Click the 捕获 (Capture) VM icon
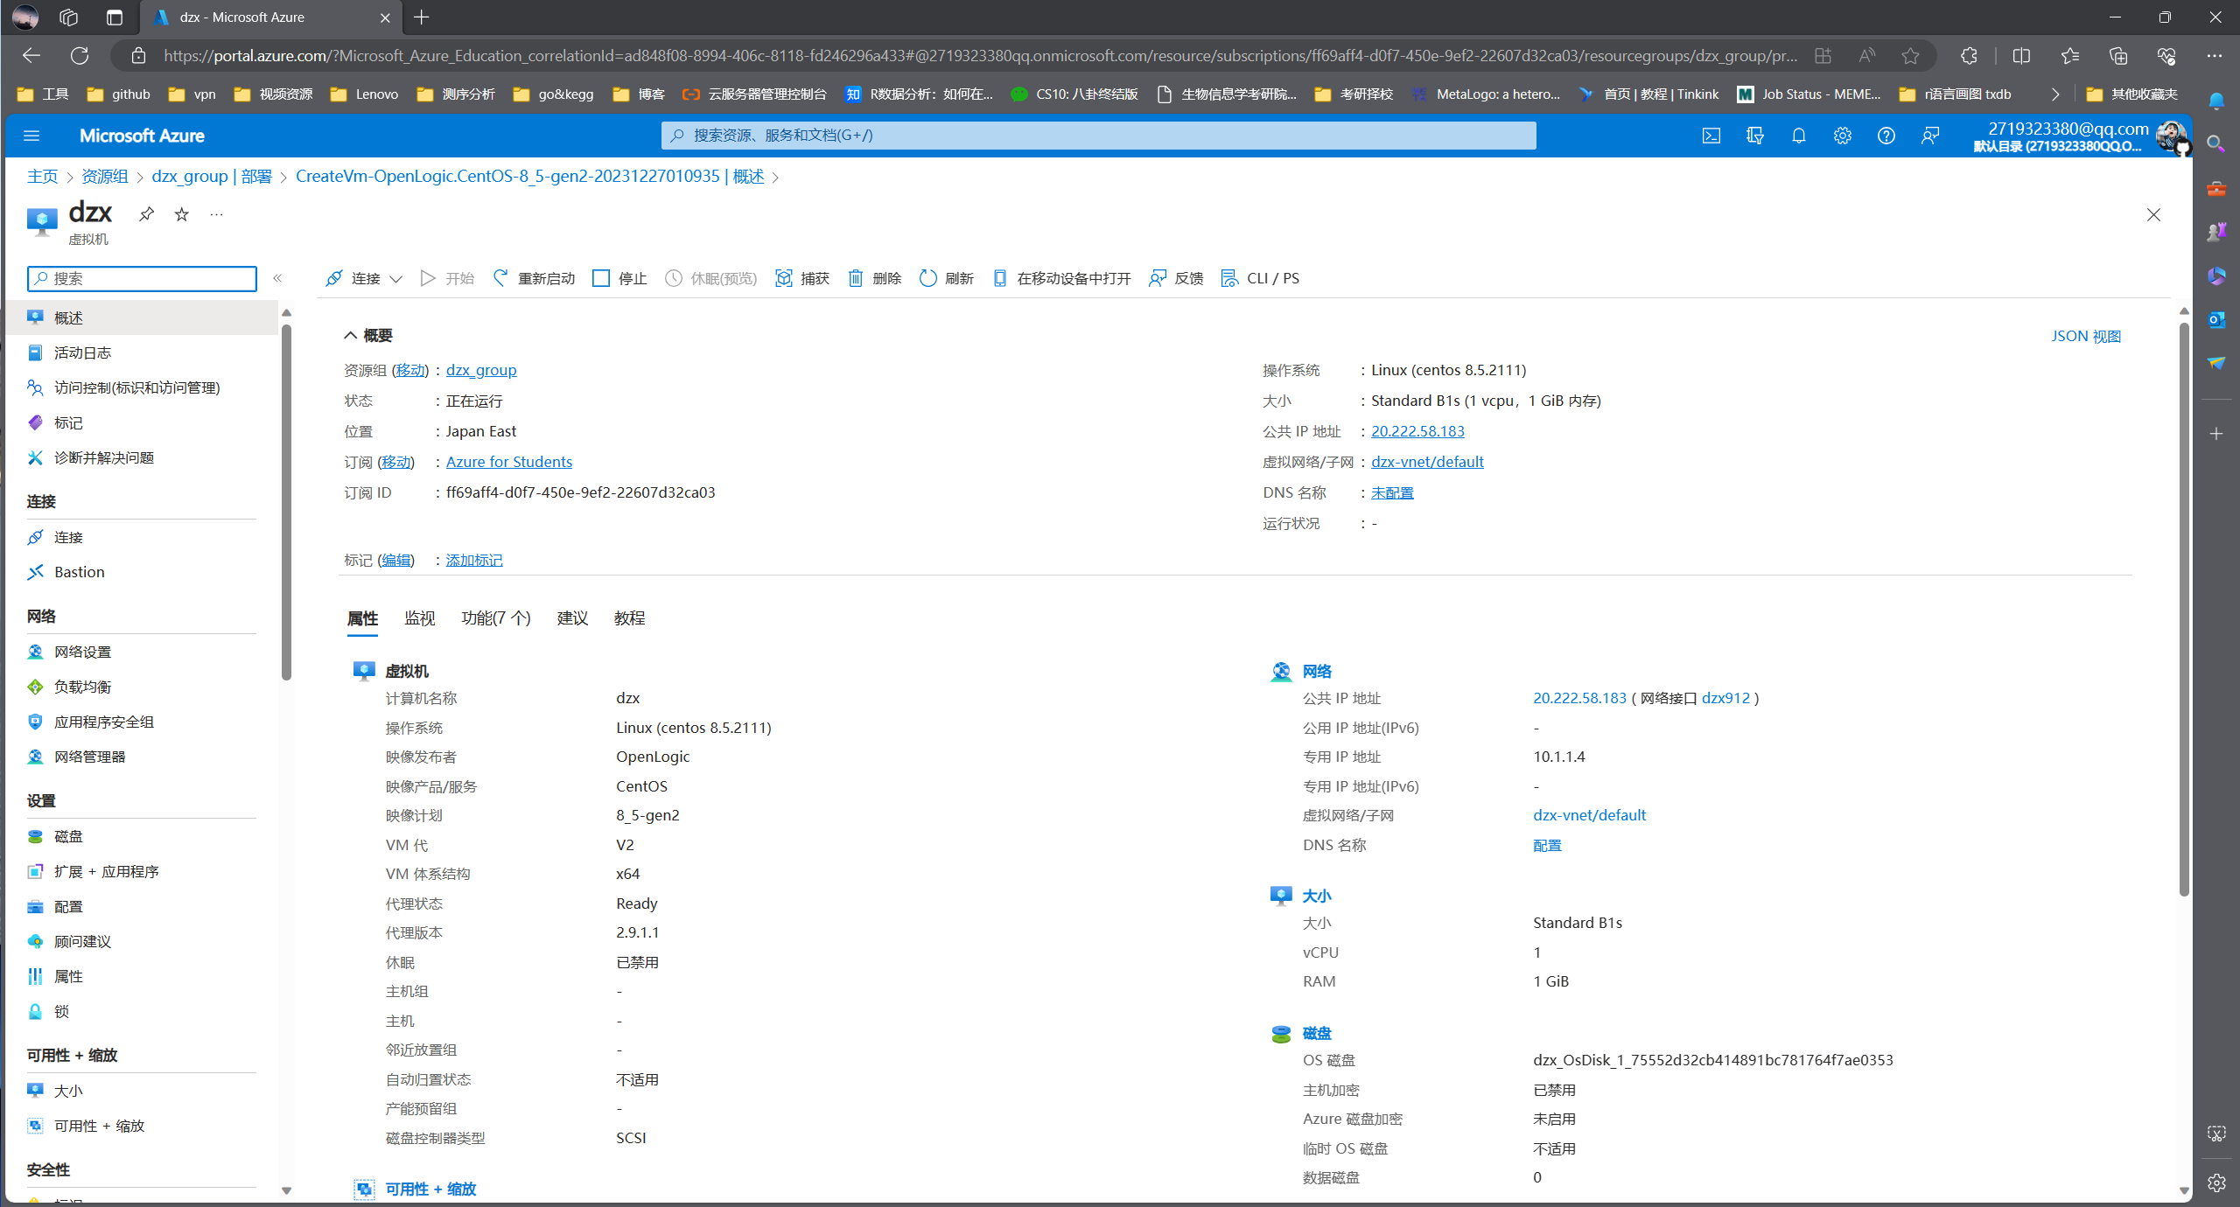The image size is (2240, 1207). point(783,277)
